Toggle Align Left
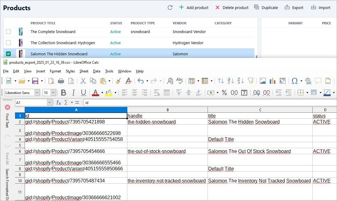The image size is (337, 201). point(124,93)
